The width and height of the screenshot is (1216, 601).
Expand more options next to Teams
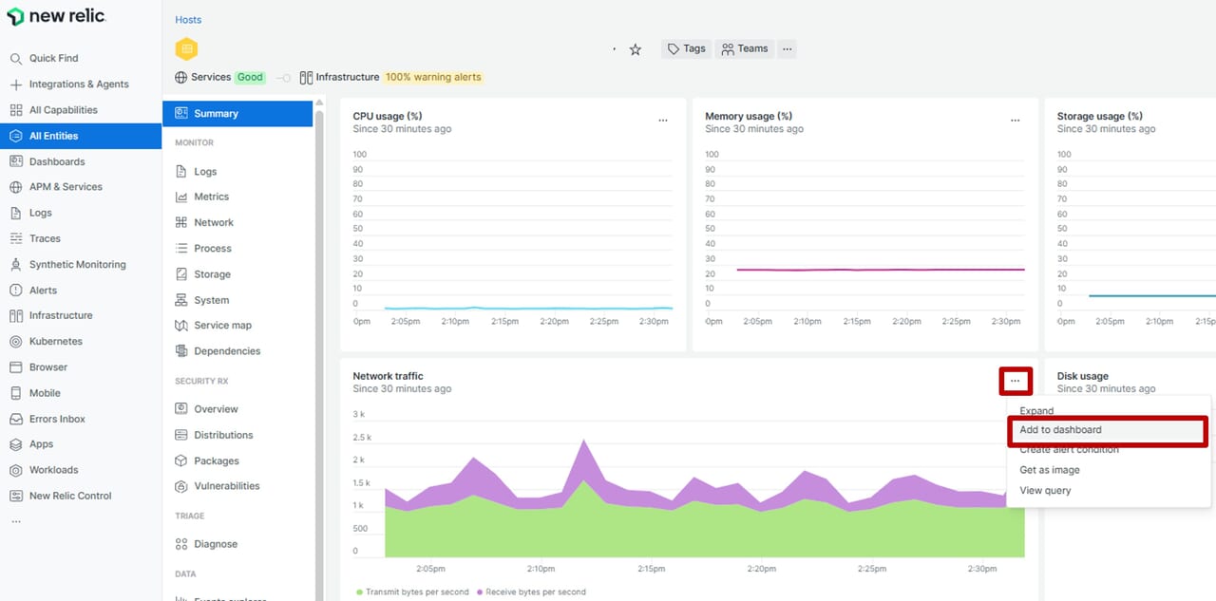coord(787,49)
